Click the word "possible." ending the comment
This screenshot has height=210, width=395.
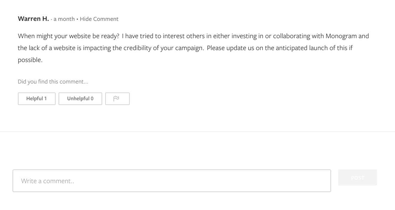click(30, 60)
